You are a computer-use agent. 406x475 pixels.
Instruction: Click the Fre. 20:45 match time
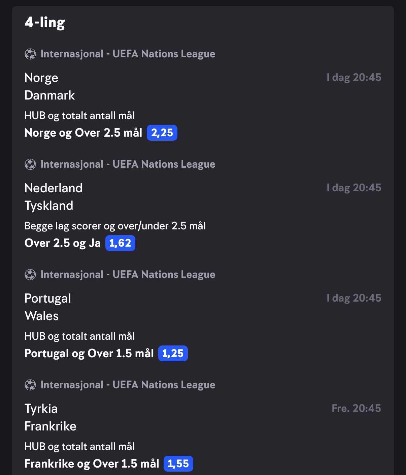click(x=356, y=409)
